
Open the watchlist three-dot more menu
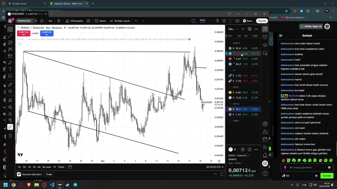click(x=256, y=29)
